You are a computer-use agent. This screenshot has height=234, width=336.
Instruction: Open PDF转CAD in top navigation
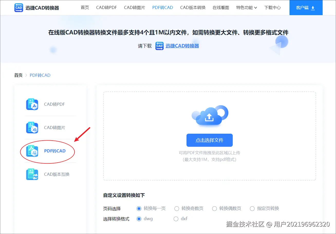coord(163,8)
